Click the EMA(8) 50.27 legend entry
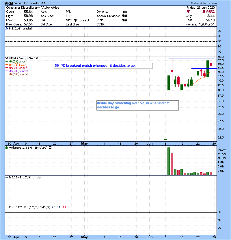 coord(16,64)
